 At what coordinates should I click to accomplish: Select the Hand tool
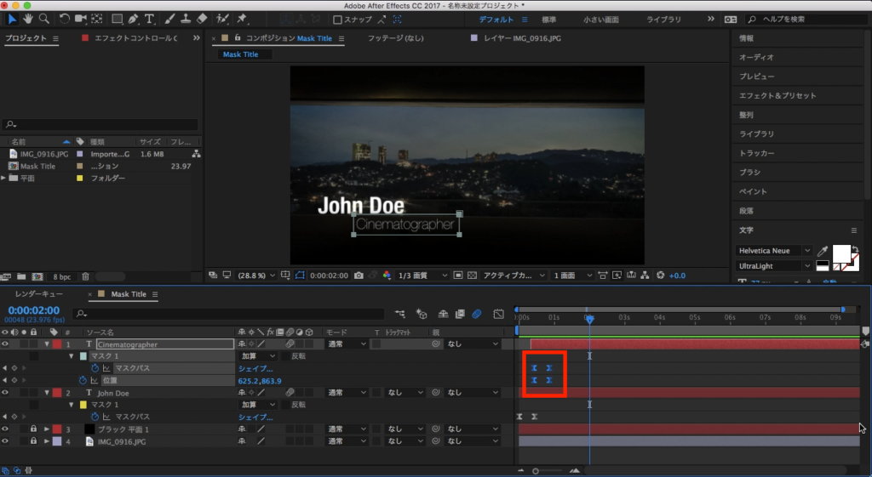coord(26,18)
